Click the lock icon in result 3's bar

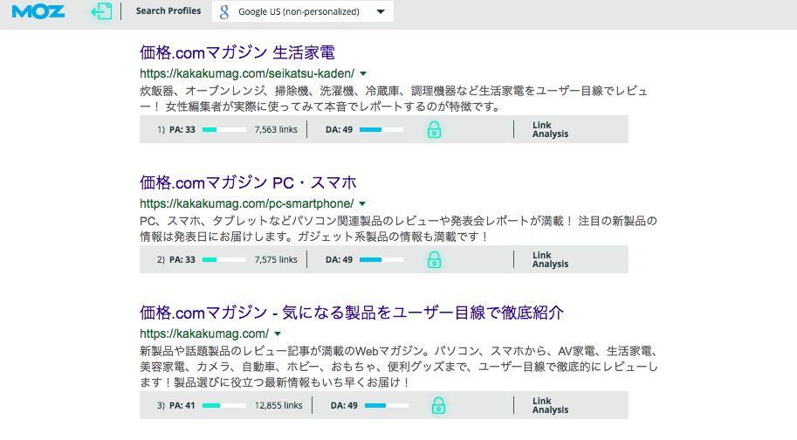[438, 405]
